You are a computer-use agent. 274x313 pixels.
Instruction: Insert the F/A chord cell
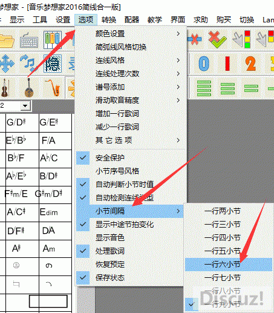[x=55, y=141]
